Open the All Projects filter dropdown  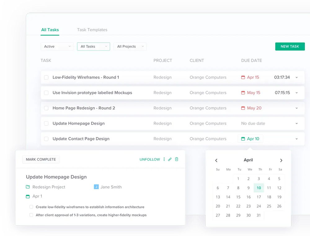(130, 47)
